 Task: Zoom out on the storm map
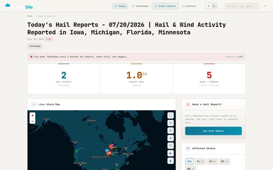32,121
